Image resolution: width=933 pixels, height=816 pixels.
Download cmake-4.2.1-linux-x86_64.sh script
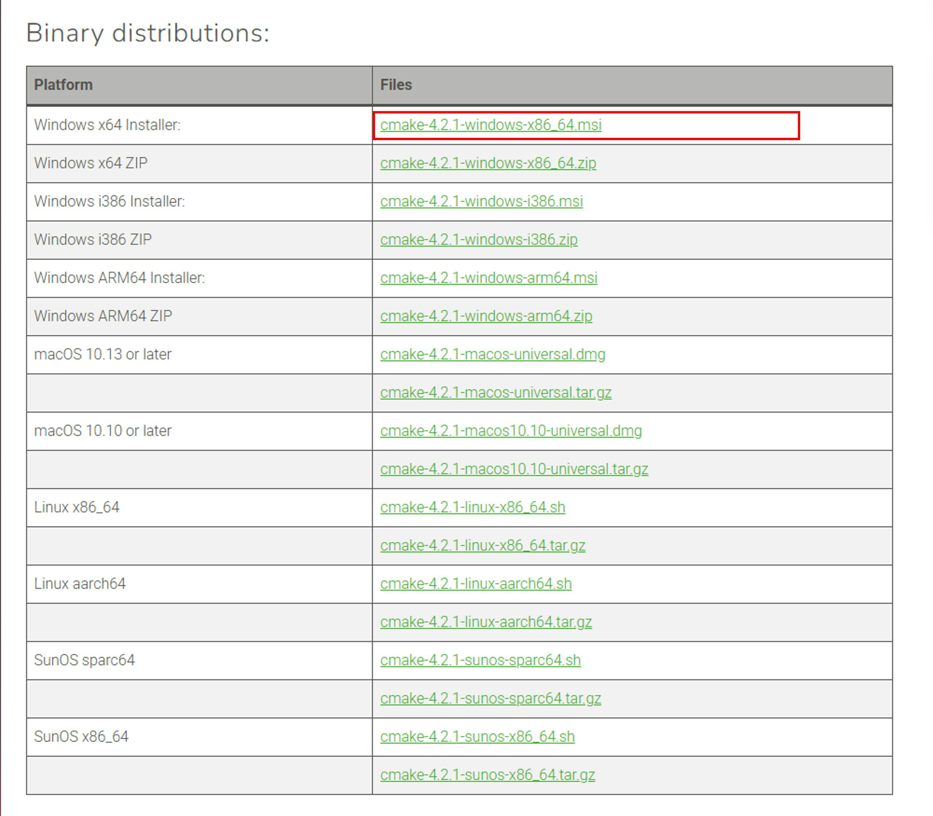(472, 507)
